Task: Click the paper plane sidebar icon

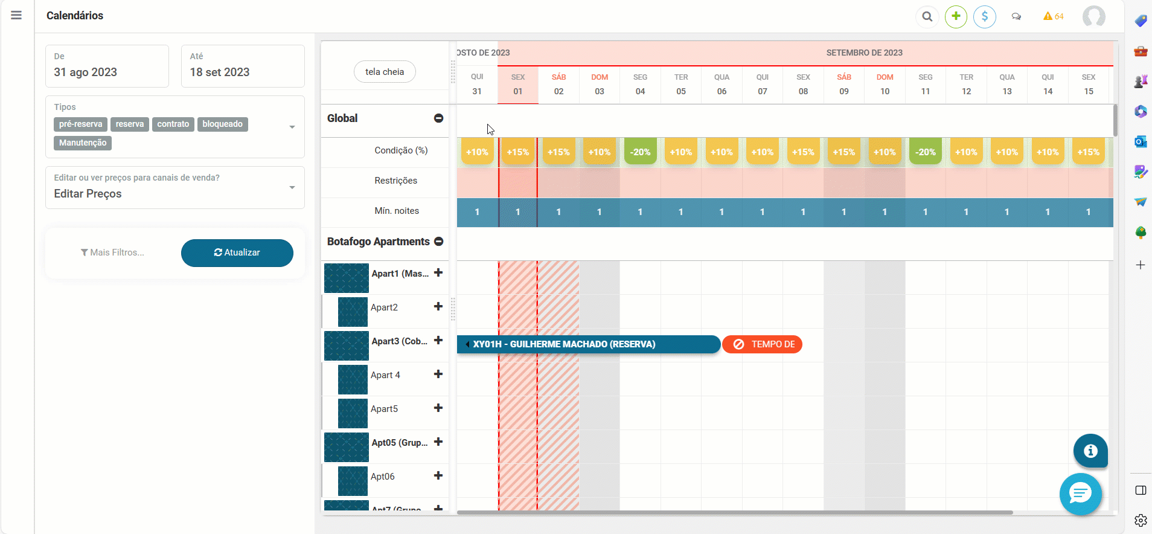Action: (1141, 202)
